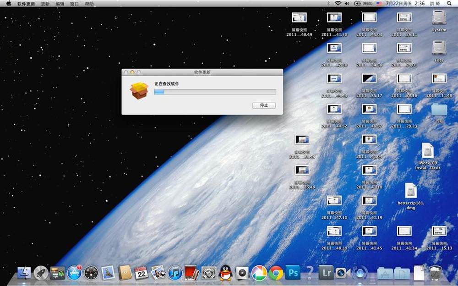
Task: Open the Address Book Dock icon
Action: (x=125, y=273)
